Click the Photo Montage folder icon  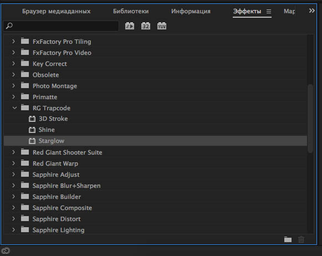[x=25, y=85]
